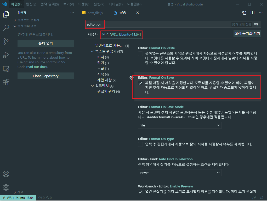Uncheck the Format On Save checkbox
This screenshot has height=201, width=267.
pyautogui.click(x=140, y=83)
